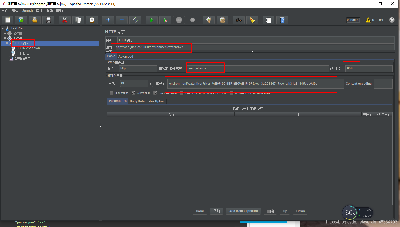400x227 pixels.
Task: Select the Parameters tab
Action: tap(118, 101)
